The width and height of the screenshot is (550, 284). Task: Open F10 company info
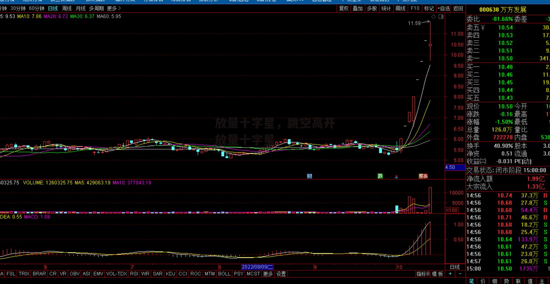415,8
